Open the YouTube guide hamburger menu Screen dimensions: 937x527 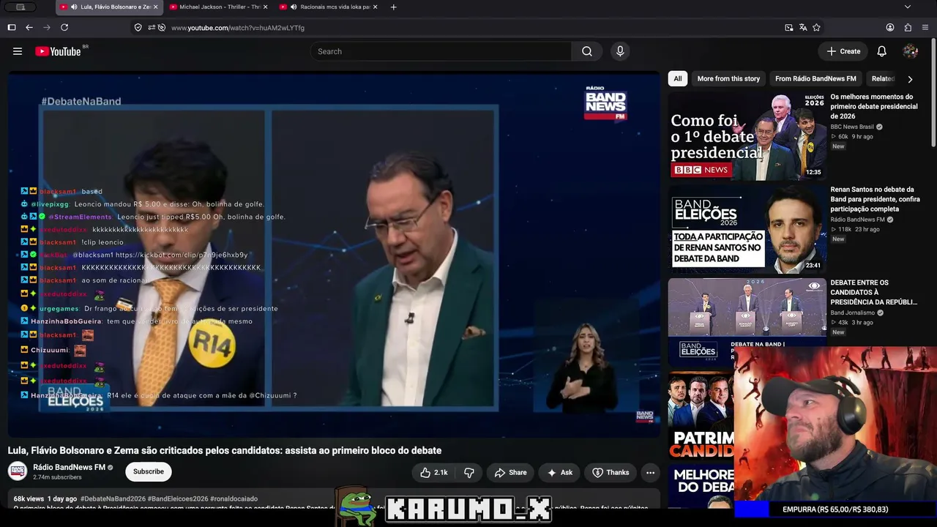18,51
